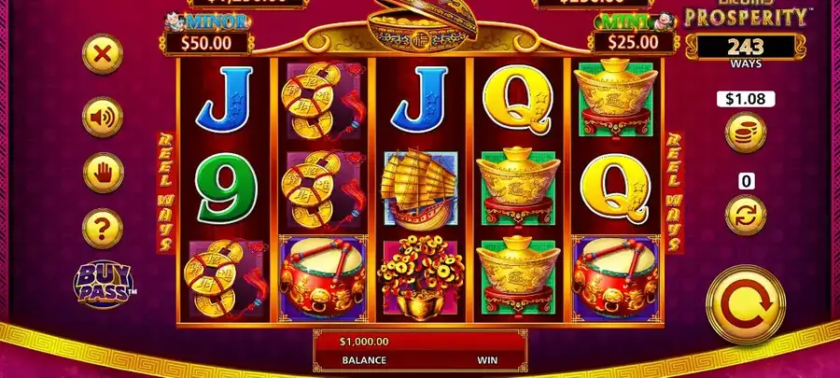This screenshot has width=840, height=378.
Task: Close the menu with the X button
Action: [103, 53]
